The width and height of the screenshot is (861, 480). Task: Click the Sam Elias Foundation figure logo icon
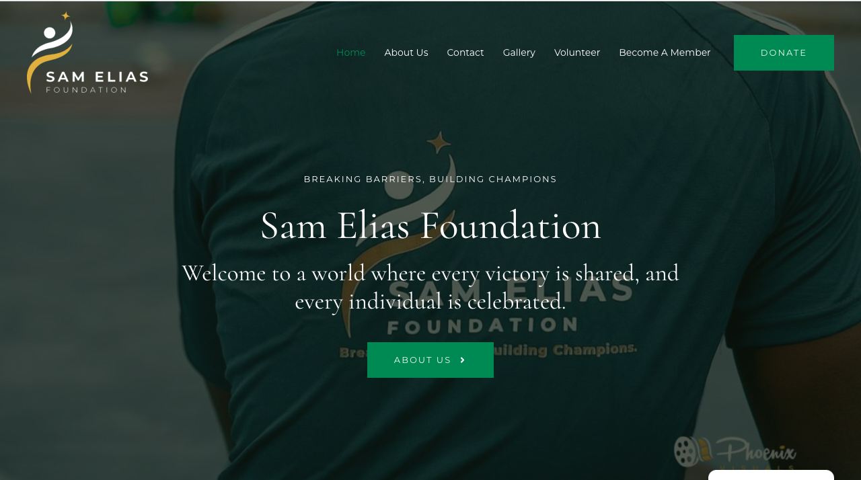click(49, 52)
